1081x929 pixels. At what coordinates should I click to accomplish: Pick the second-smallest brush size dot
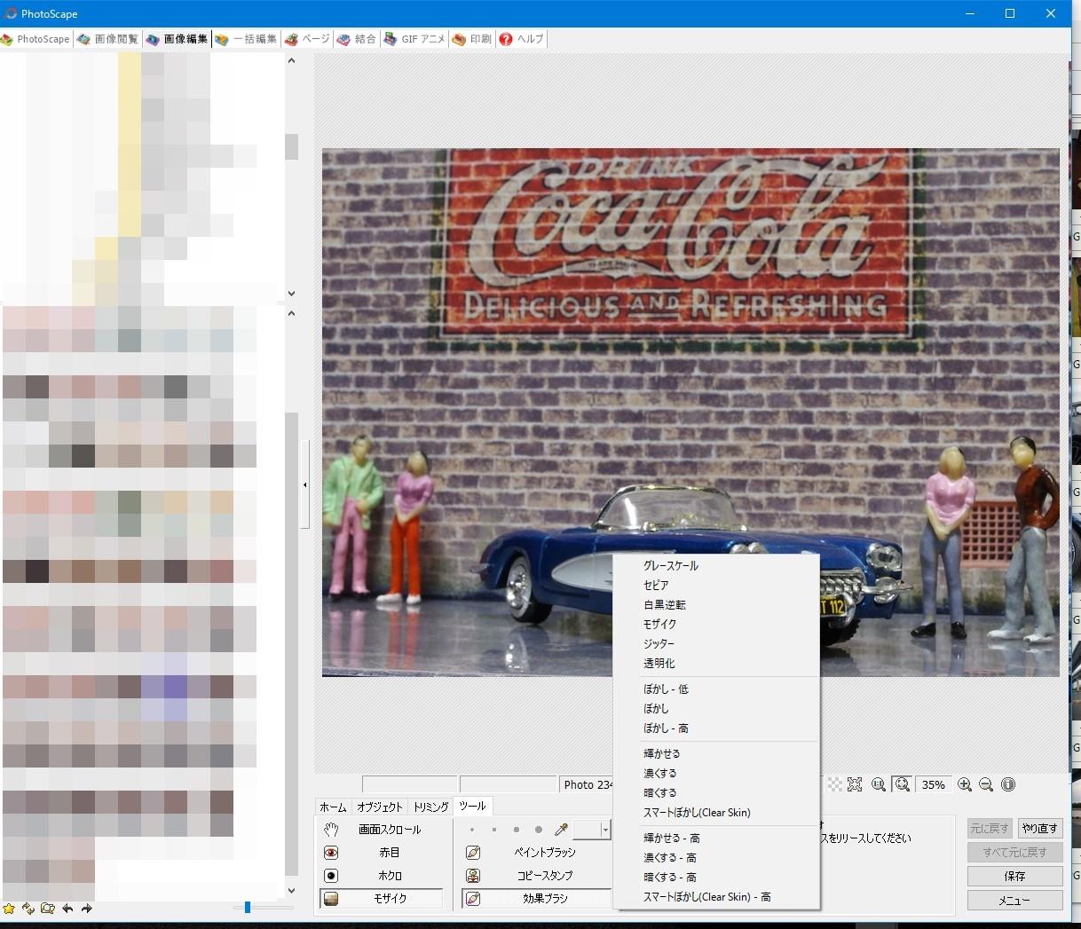[494, 831]
